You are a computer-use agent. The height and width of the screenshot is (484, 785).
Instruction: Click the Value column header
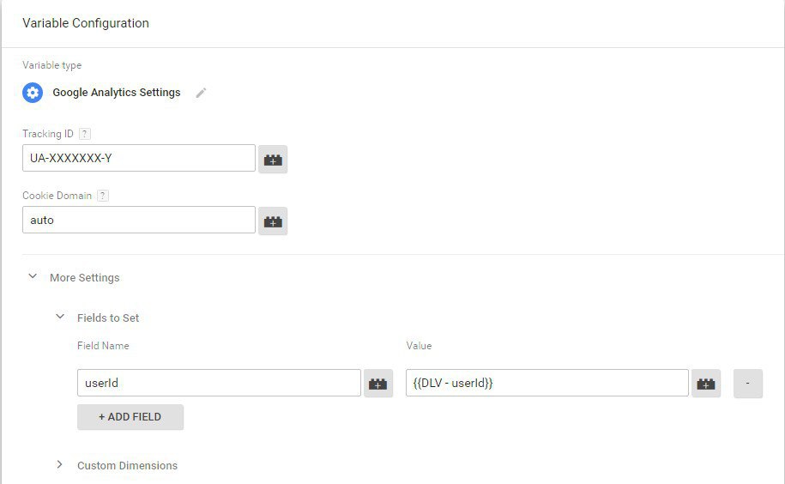pyautogui.click(x=419, y=346)
